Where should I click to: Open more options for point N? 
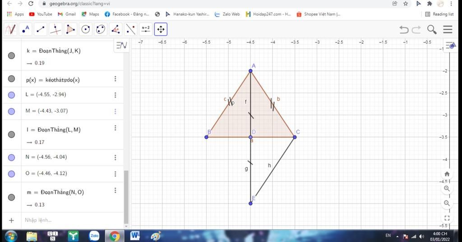click(115, 158)
